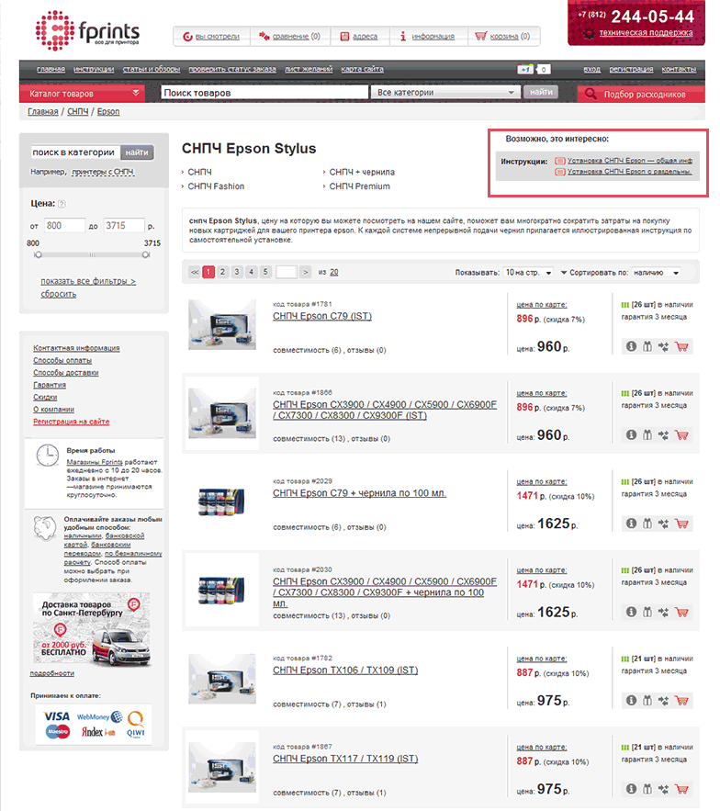The image size is (720, 811).
Task: Click the minimum price 'от' input field
Action: pyautogui.click(x=64, y=226)
